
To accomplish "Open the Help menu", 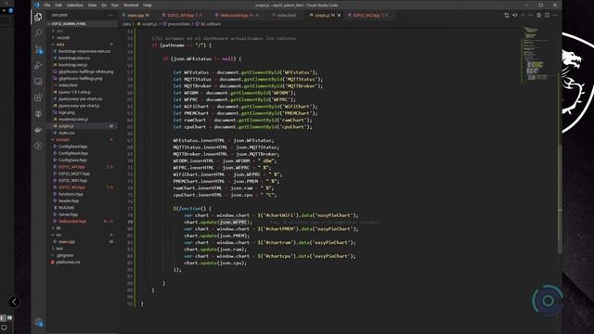I will click(x=148, y=5).
